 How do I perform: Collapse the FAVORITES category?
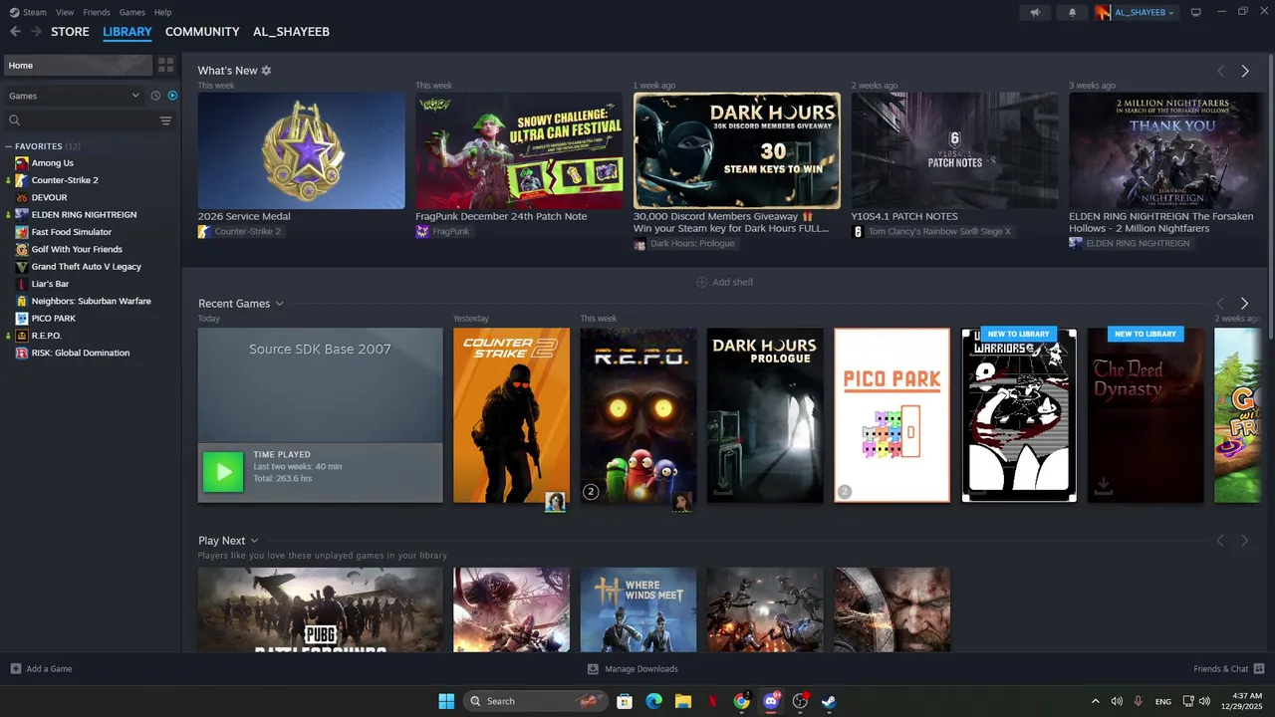point(10,146)
